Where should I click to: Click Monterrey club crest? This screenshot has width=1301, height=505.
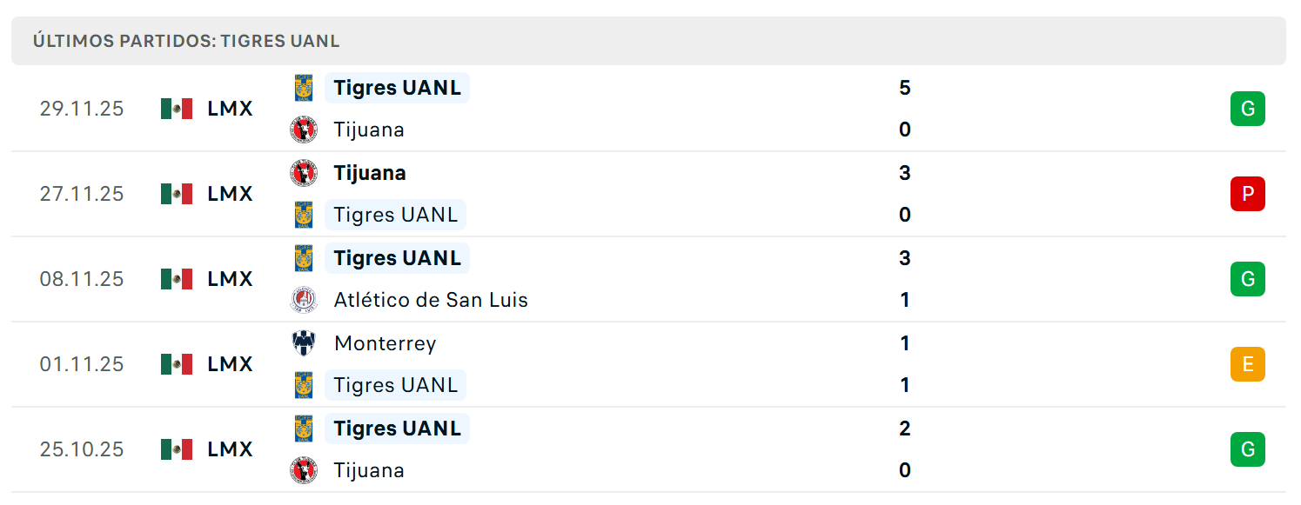pyautogui.click(x=303, y=343)
